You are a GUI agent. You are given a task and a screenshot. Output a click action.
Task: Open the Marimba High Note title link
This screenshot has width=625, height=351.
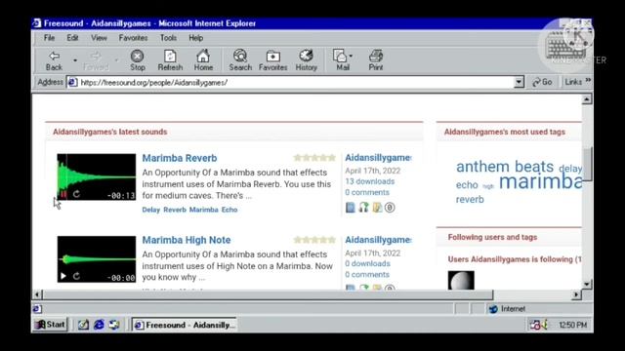pyautogui.click(x=187, y=240)
